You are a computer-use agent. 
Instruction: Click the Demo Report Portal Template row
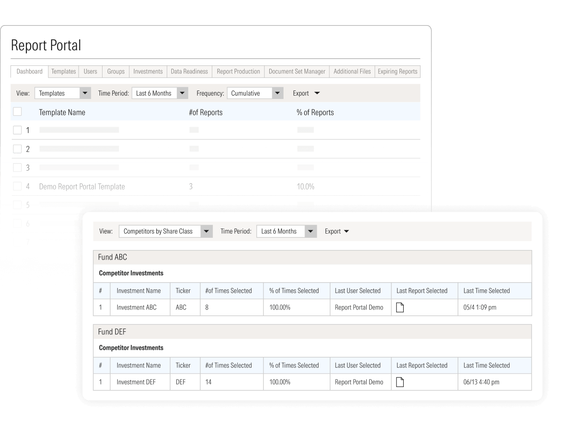click(x=82, y=187)
